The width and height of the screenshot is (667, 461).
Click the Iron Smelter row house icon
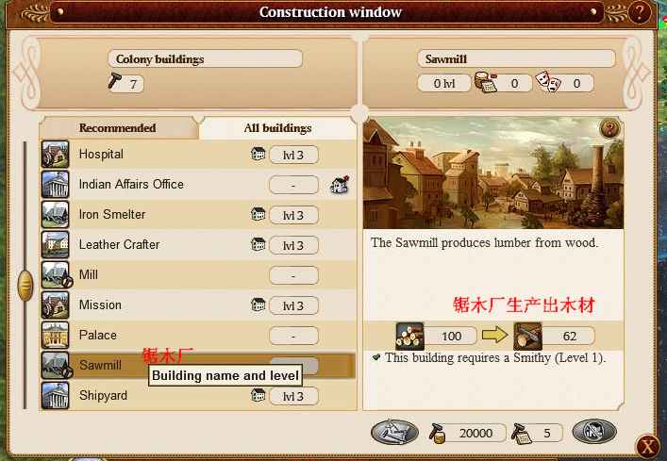tap(258, 214)
